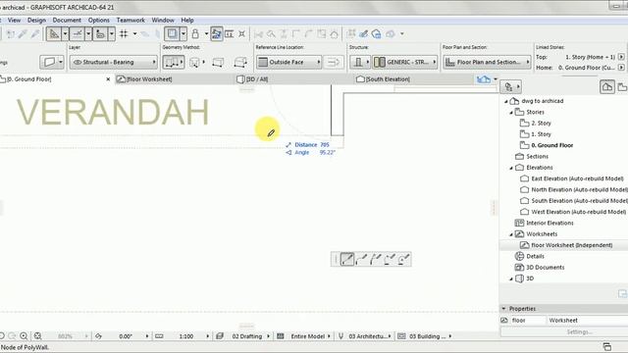Viewport: 628px width, 353px height.
Task: Collapse the Stories folder
Action: (511, 113)
